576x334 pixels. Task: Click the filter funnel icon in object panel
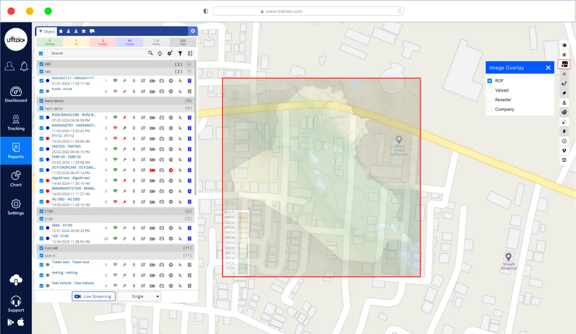tap(180, 53)
